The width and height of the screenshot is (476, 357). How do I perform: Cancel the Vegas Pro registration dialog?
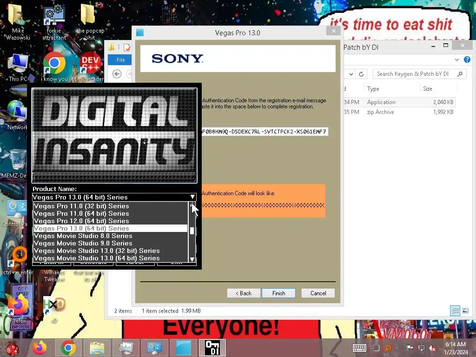point(318,293)
